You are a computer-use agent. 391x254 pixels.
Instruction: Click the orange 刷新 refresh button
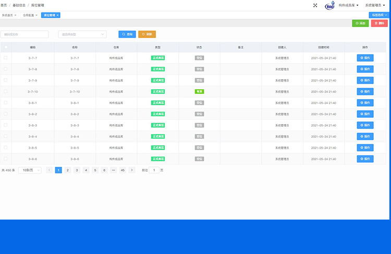coord(147,34)
